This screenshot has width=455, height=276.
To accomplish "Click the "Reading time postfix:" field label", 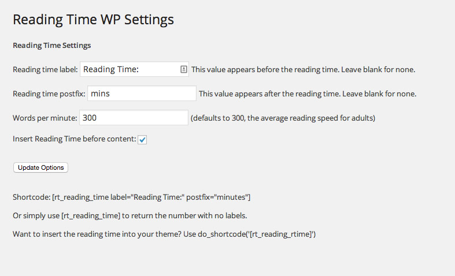I will coord(49,94).
